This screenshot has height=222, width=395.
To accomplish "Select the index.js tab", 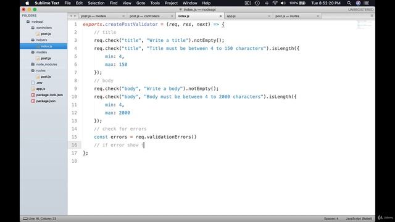I will coord(184,16).
